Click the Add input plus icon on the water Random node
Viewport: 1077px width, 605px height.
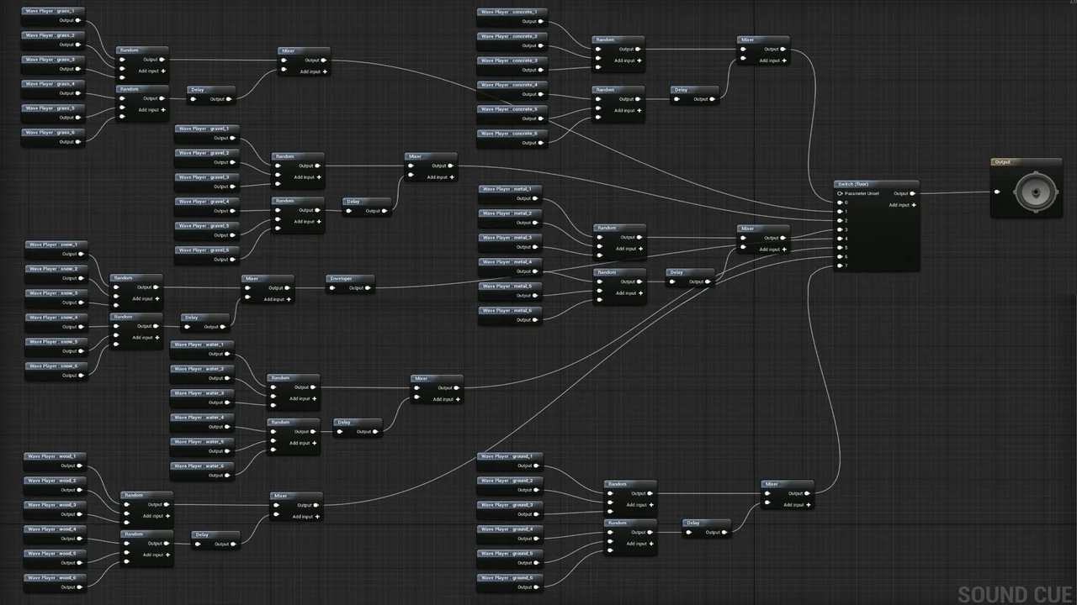click(315, 398)
